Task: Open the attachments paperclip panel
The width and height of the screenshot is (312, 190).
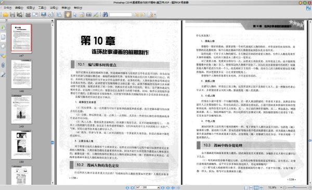Action: pyautogui.click(x=3, y=65)
